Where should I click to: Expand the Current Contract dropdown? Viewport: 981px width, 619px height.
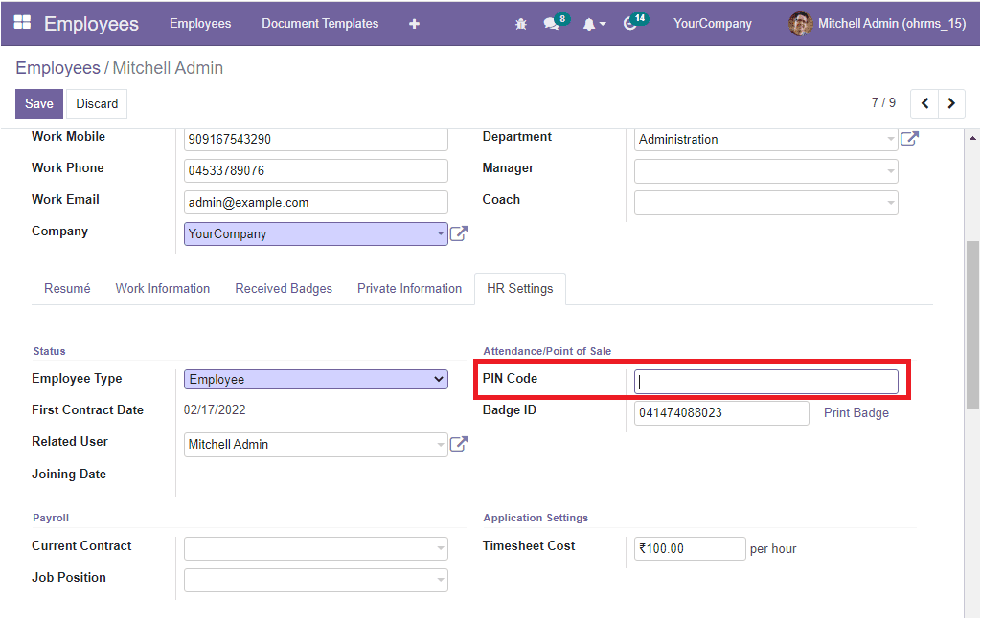(x=315, y=549)
